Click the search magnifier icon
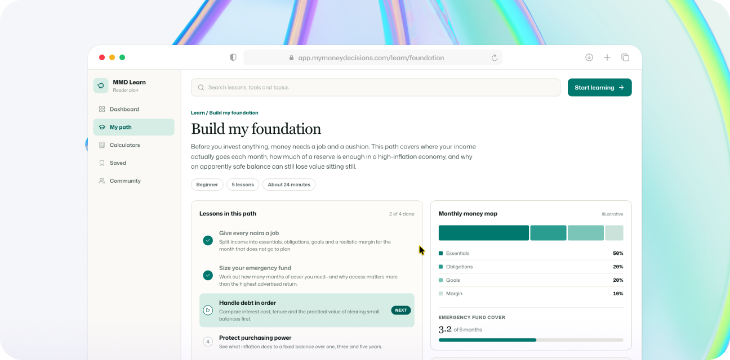The width and height of the screenshot is (730, 360). pos(201,88)
